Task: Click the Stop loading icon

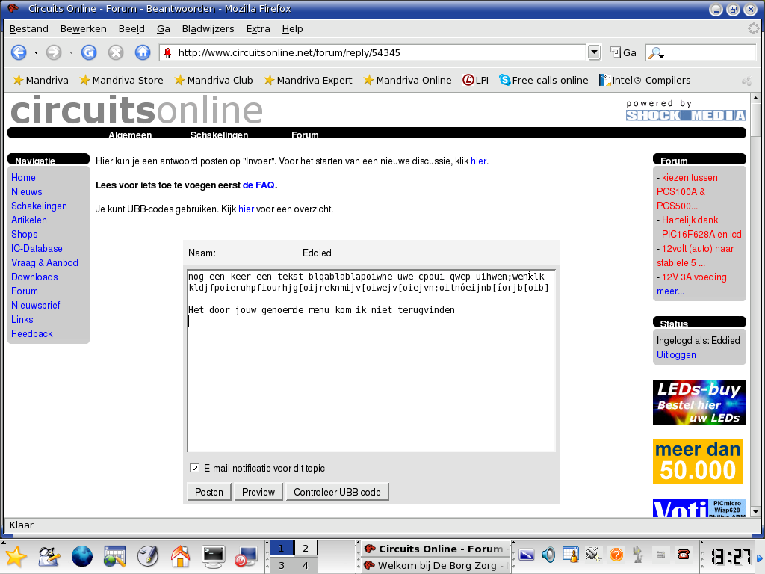Action: pos(115,52)
